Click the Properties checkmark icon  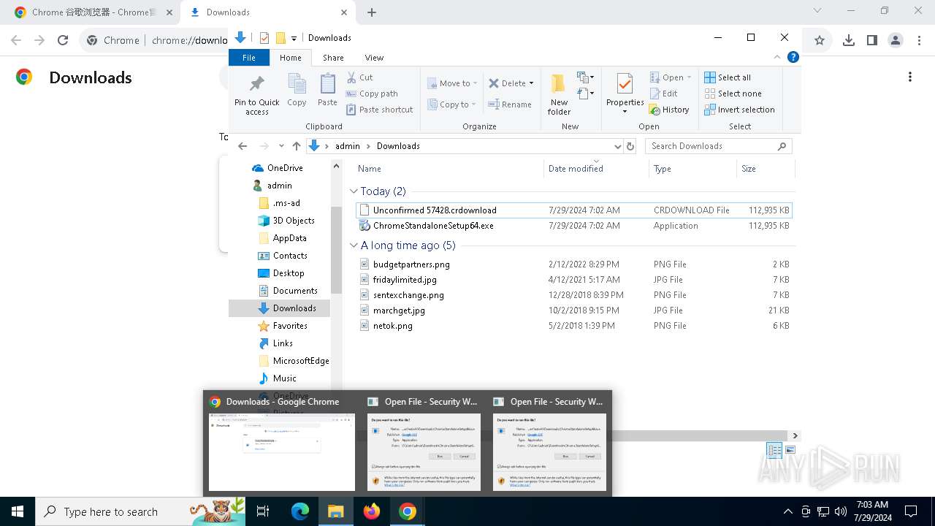click(625, 85)
